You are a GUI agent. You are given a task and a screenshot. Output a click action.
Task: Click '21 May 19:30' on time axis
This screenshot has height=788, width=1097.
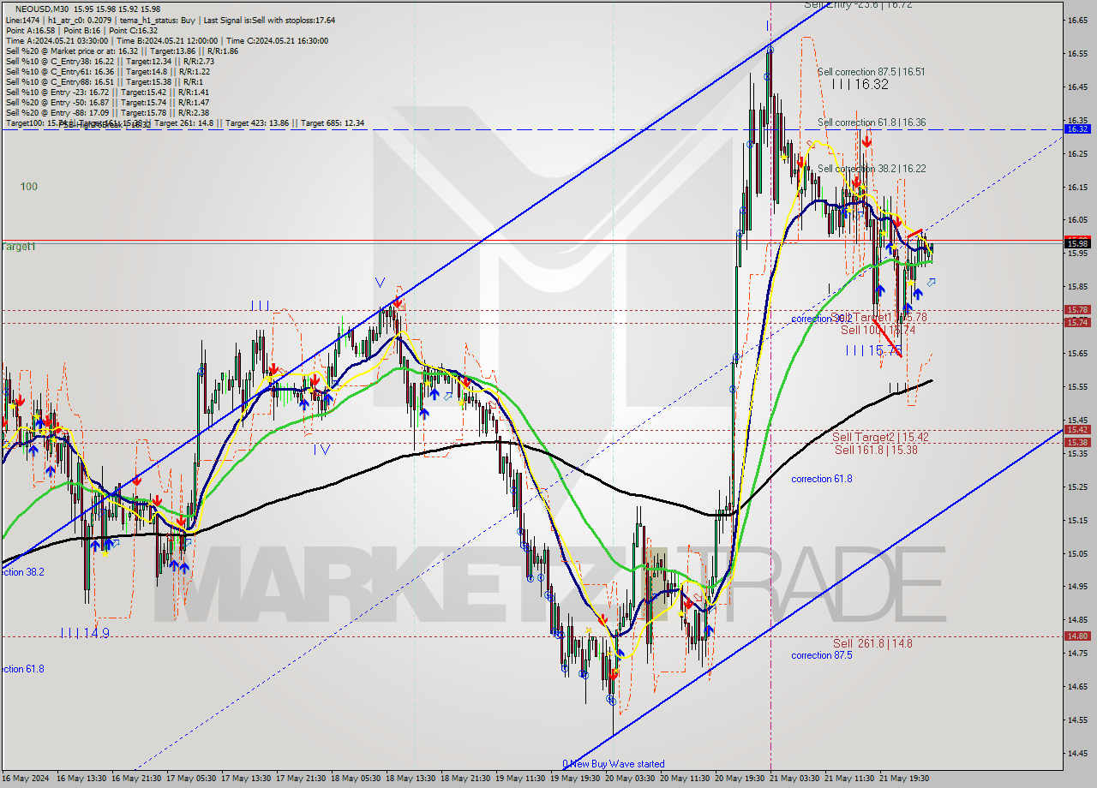906,779
